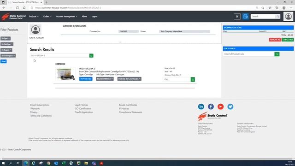Open the Privacy footer link
Screen dimensions: 295x166
[x=34, y=112]
